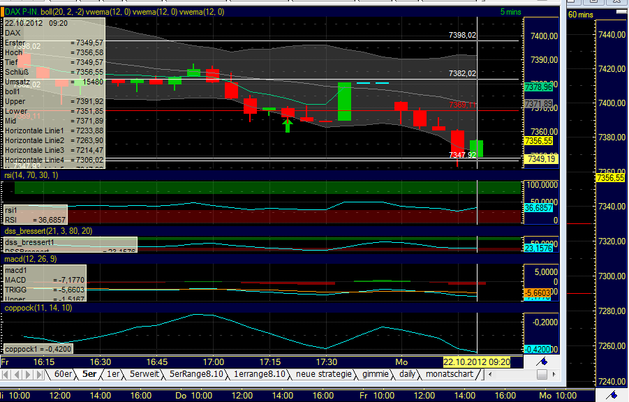Click the yellow date stamp 22.10.2012 09:20
629x402 pixels.
476,362
